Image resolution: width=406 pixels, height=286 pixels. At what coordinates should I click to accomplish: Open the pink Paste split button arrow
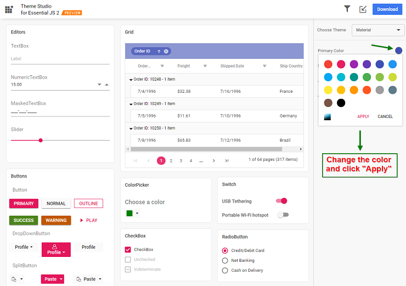[x=61, y=279]
